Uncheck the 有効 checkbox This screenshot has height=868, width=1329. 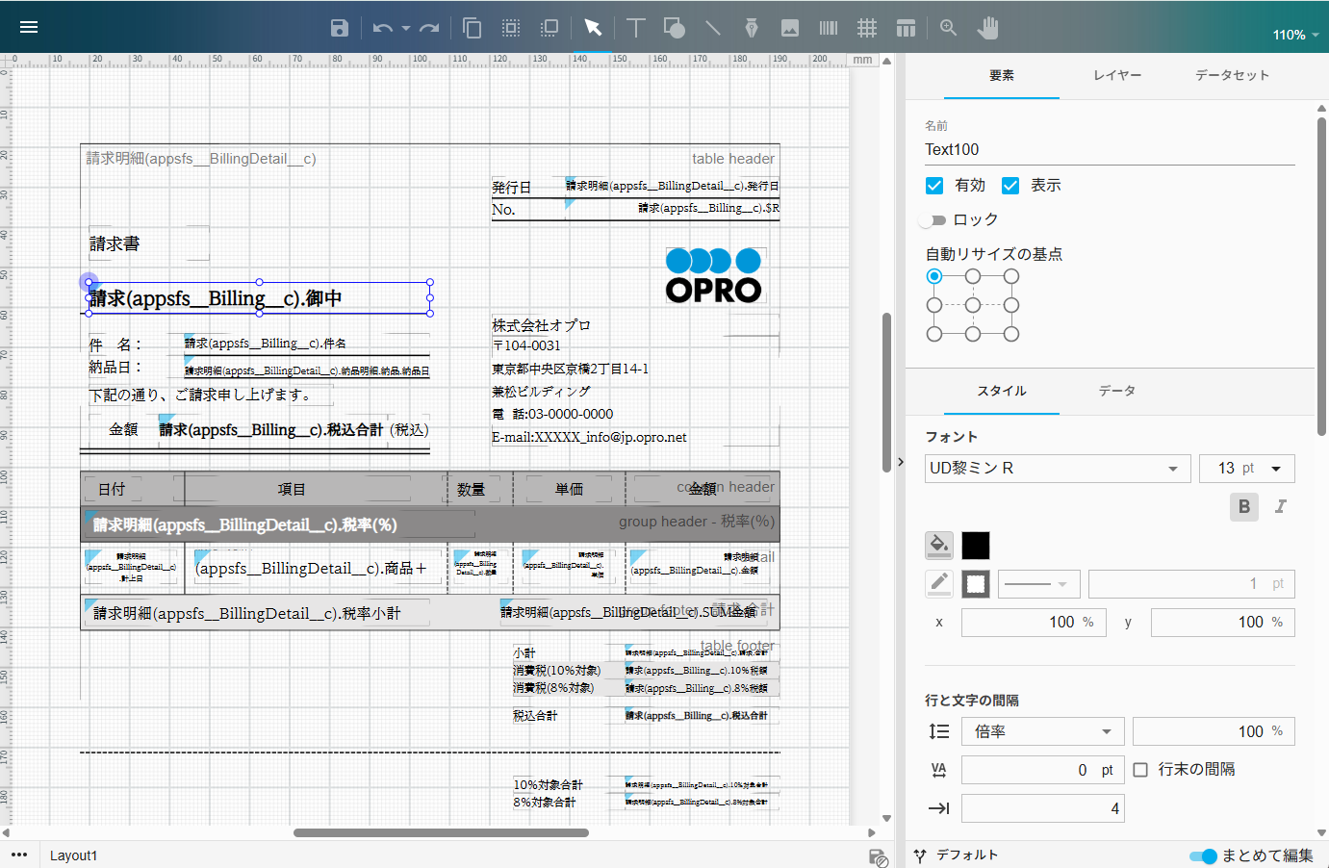[x=934, y=186]
